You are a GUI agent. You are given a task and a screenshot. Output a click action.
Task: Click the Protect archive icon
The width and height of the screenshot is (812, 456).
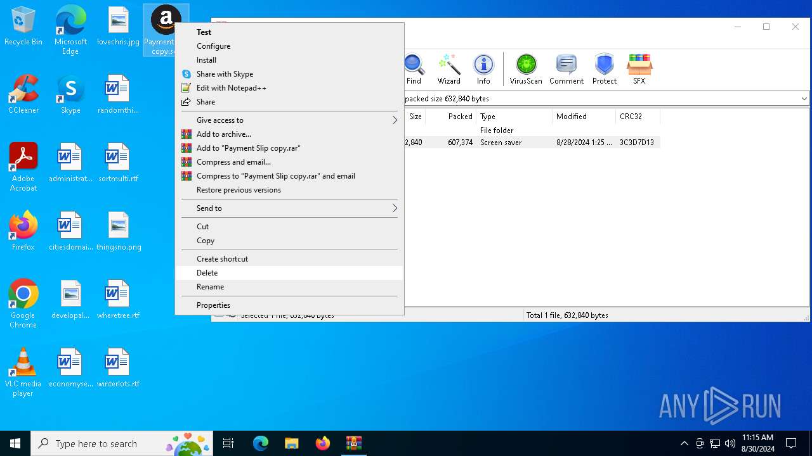(605, 69)
